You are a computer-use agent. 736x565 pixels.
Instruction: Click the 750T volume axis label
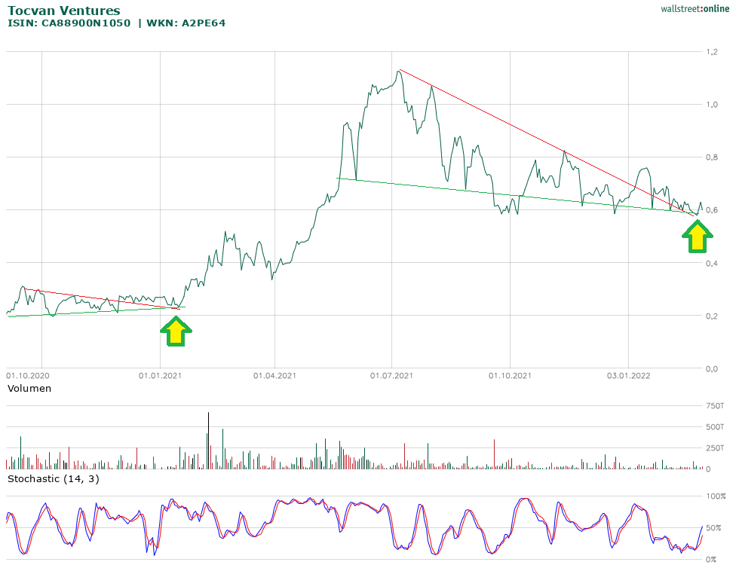[716, 405]
